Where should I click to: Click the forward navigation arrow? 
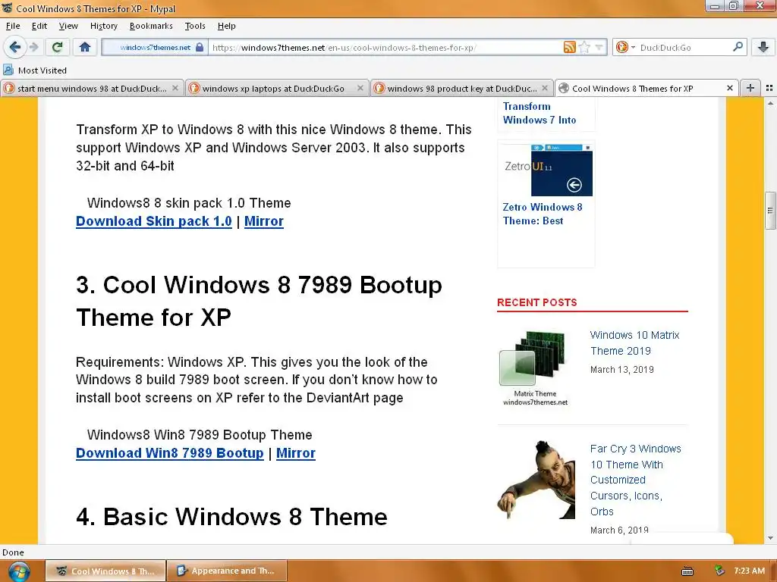click(33, 48)
